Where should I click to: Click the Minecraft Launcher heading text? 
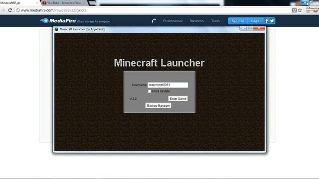[x=159, y=63]
